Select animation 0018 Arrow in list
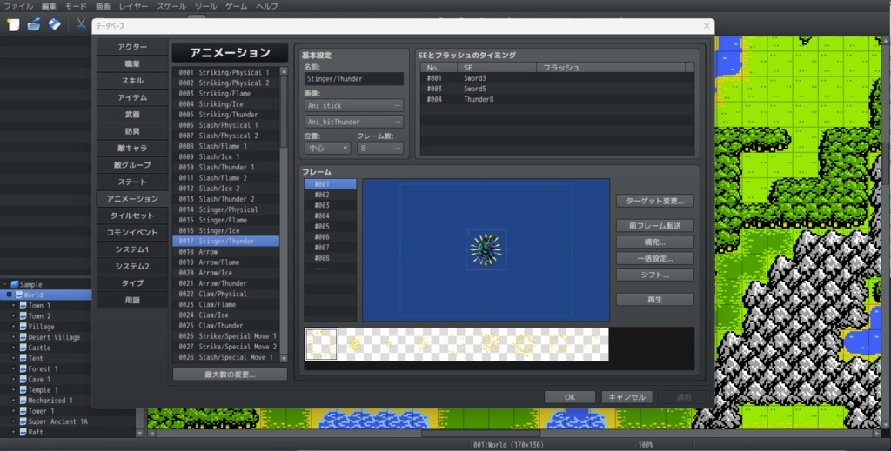Image resolution: width=891 pixels, height=451 pixels. 225,252
